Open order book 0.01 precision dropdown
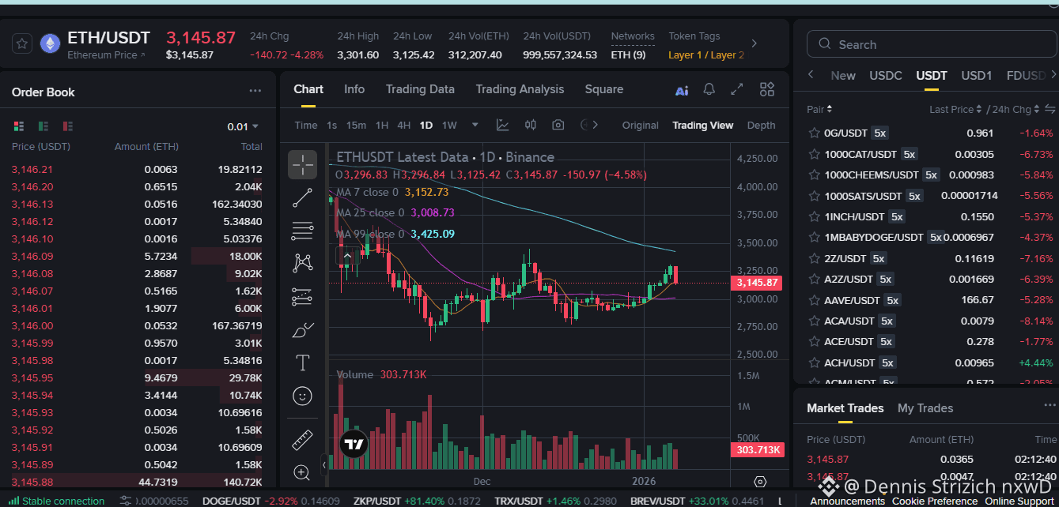 243,126
